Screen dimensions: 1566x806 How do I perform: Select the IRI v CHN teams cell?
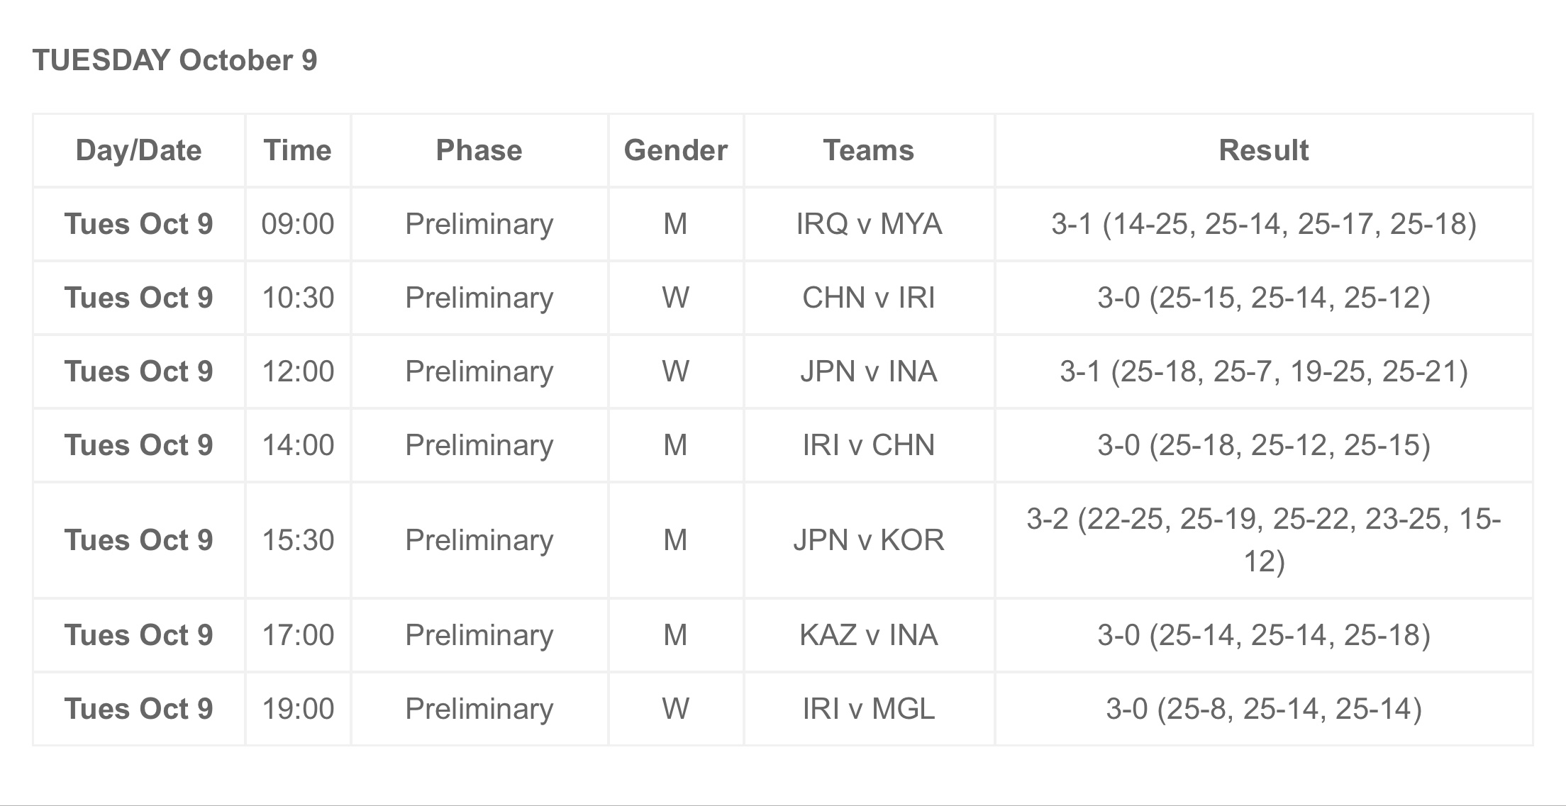[869, 445]
